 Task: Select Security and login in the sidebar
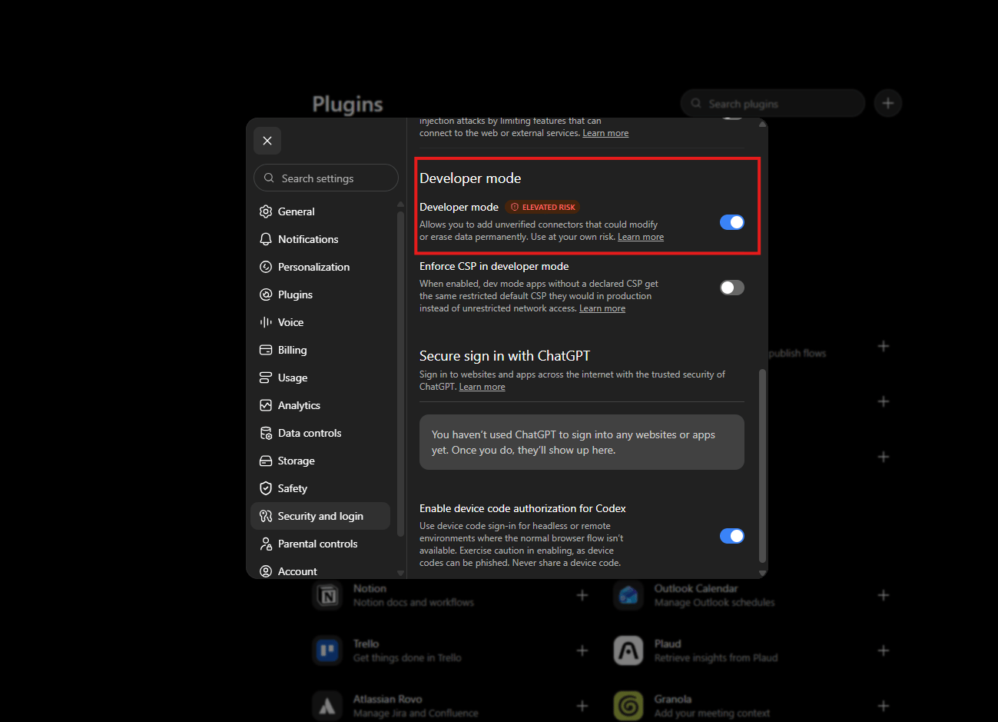320,516
